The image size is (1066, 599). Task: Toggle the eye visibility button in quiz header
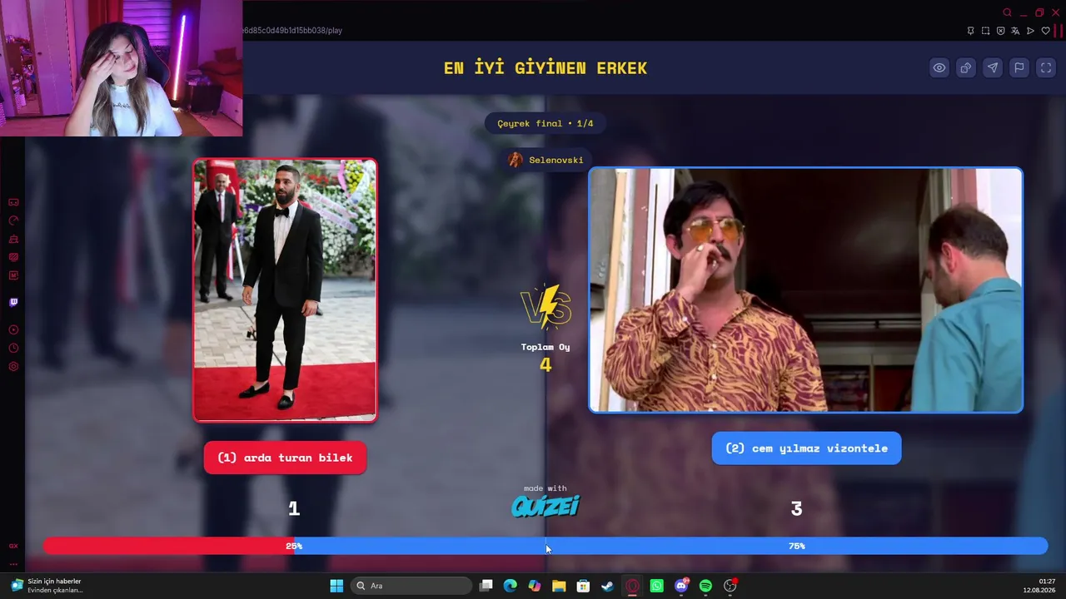(939, 68)
